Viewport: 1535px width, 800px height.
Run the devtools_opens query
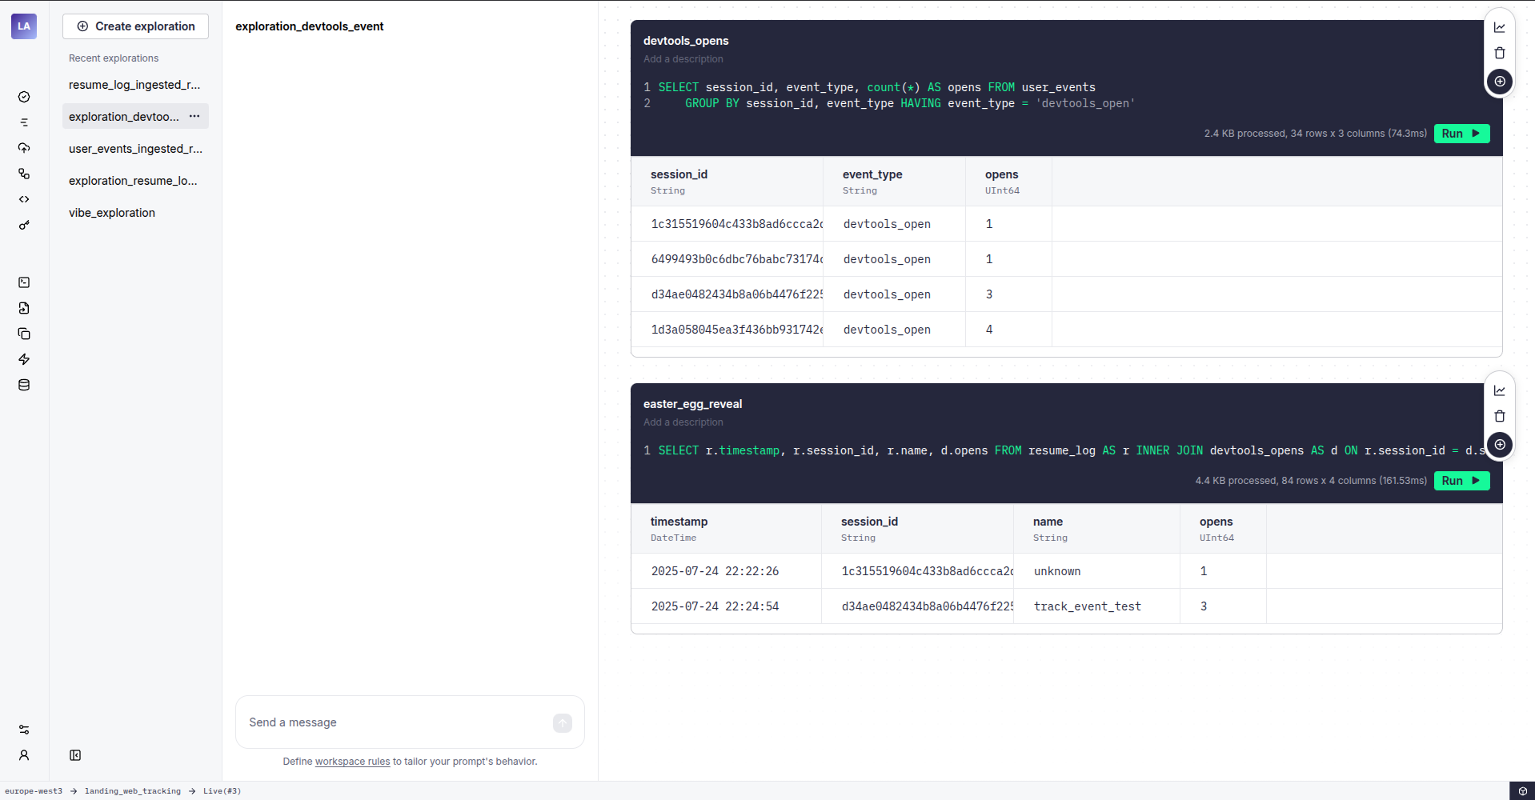1461,133
